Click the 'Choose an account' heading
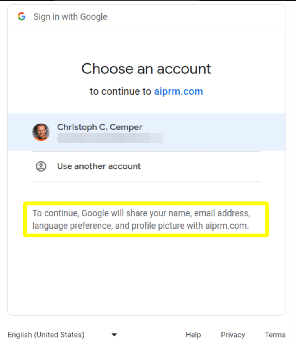 (x=146, y=69)
